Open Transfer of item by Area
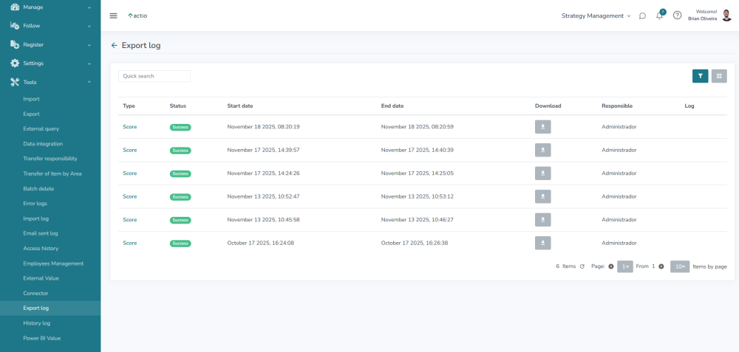 [x=52, y=173]
